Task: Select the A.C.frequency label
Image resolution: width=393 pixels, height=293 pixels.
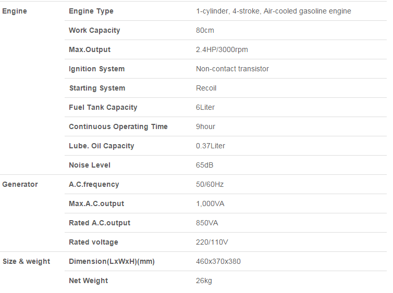Action: tap(94, 185)
